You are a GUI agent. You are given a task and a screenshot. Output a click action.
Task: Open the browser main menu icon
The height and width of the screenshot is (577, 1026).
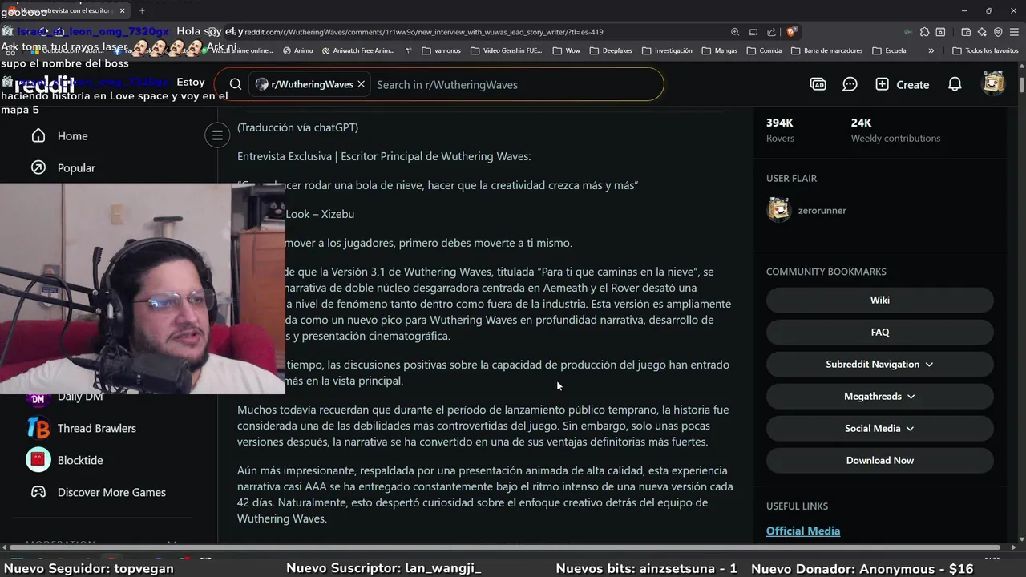pos(1014,32)
